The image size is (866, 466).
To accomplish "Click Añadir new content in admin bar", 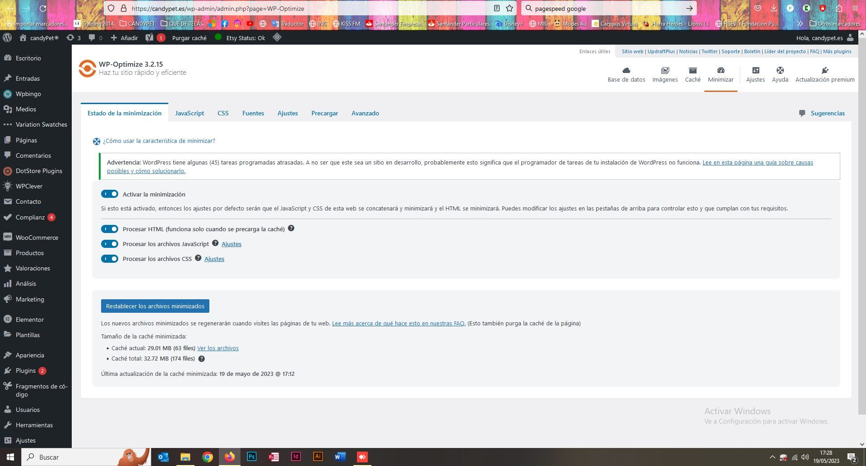I will [x=124, y=38].
